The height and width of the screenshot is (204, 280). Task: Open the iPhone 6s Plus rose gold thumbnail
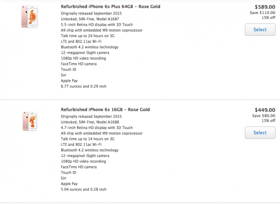(29, 17)
